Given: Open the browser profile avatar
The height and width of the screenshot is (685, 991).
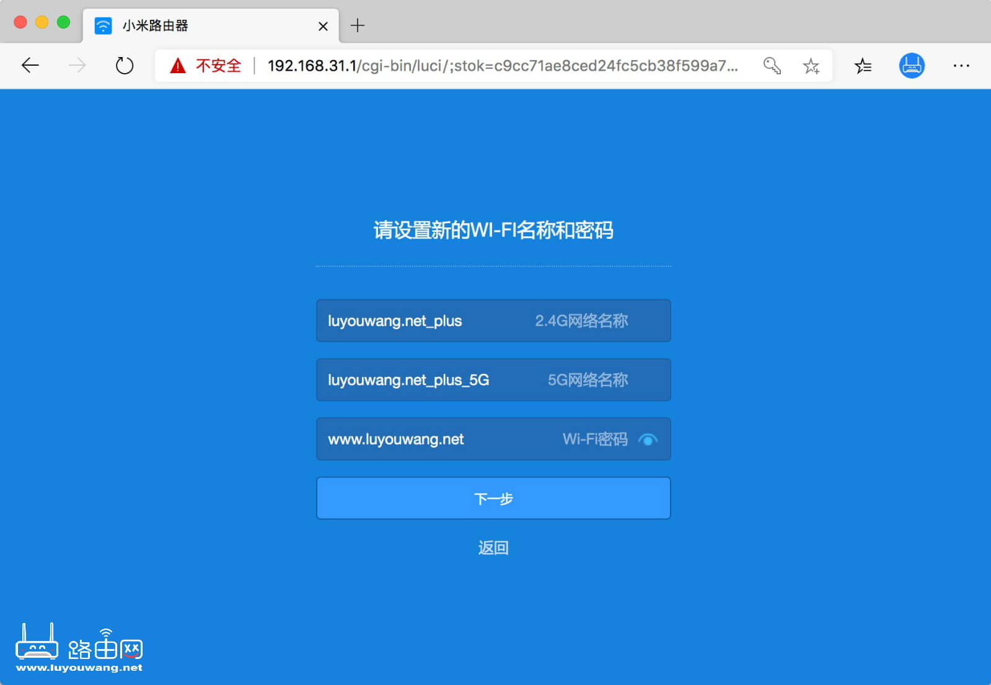Looking at the screenshot, I should [911, 66].
